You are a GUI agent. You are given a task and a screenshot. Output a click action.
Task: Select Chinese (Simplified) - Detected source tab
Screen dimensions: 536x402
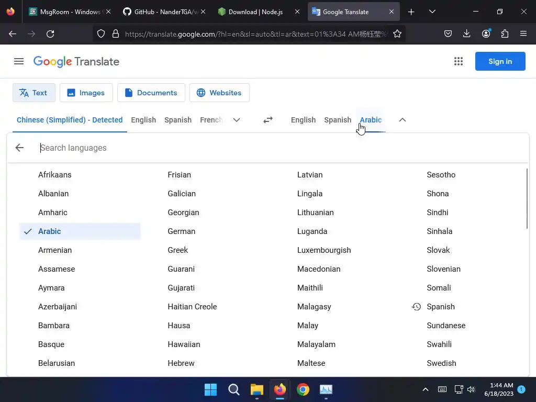coord(70,120)
